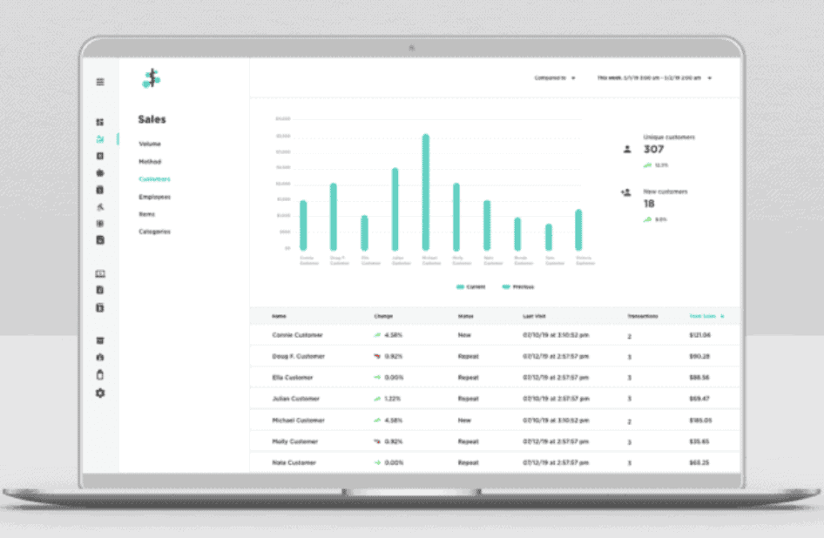Select Employees in the Sales menu
The height and width of the screenshot is (538, 824).
[x=155, y=196]
